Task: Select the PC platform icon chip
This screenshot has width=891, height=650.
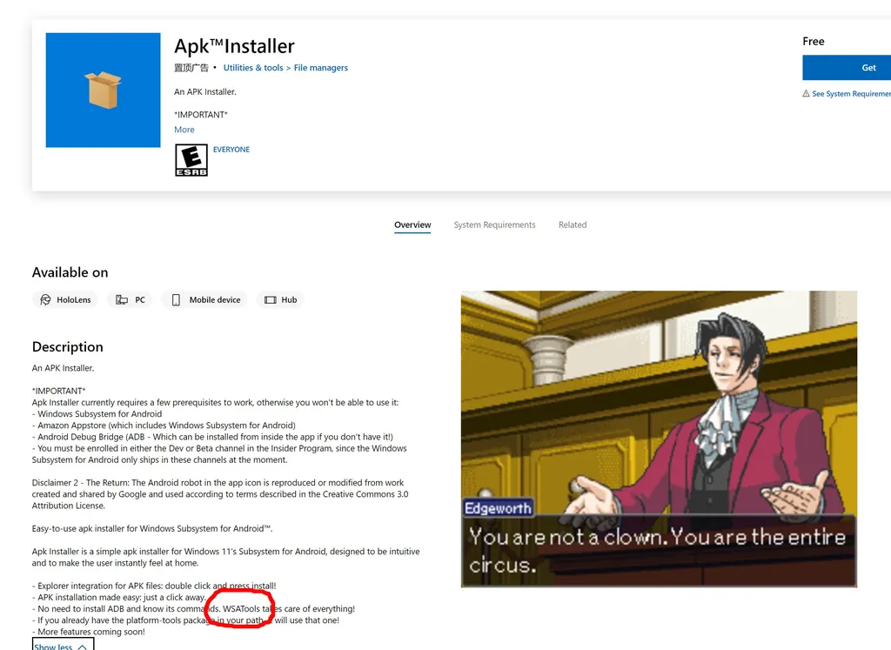Action: click(131, 299)
